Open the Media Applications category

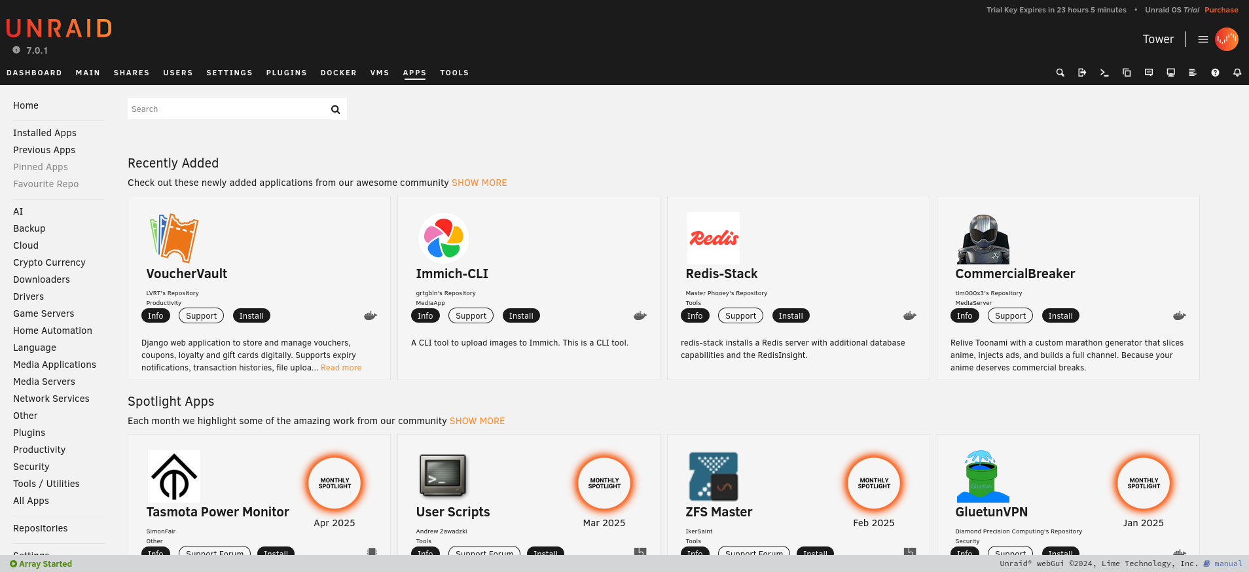point(54,365)
